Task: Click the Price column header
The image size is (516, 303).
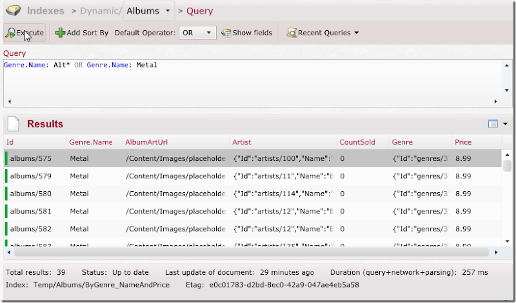Action: [463, 142]
